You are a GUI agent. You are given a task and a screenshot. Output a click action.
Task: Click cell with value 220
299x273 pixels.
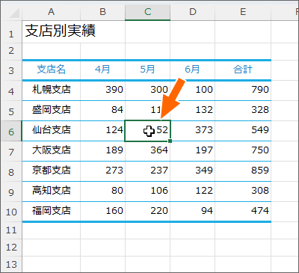(x=148, y=212)
